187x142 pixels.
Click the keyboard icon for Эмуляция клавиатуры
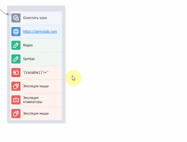tap(16, 100)
